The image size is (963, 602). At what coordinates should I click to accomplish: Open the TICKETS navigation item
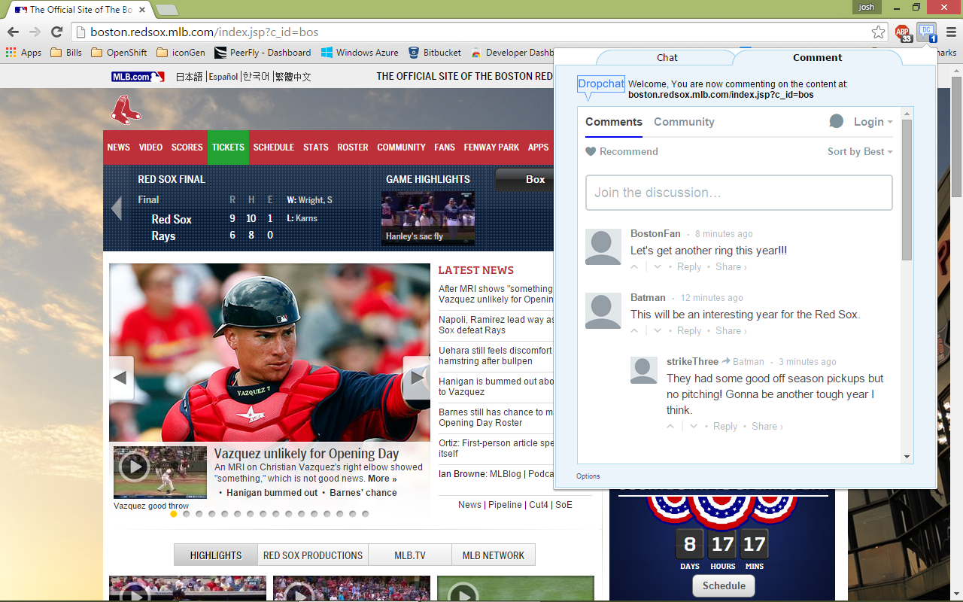(228, 147)
